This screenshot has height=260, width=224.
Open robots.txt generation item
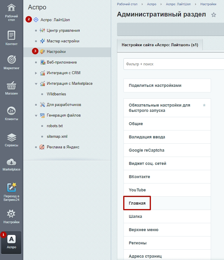(x=55, y=126)
